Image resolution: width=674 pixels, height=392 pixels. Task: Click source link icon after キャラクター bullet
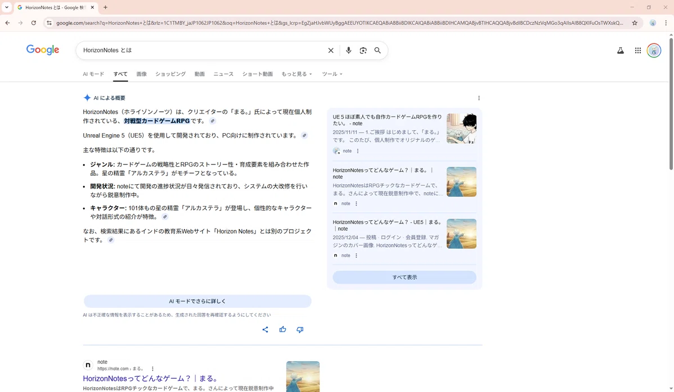coord(165,217)
